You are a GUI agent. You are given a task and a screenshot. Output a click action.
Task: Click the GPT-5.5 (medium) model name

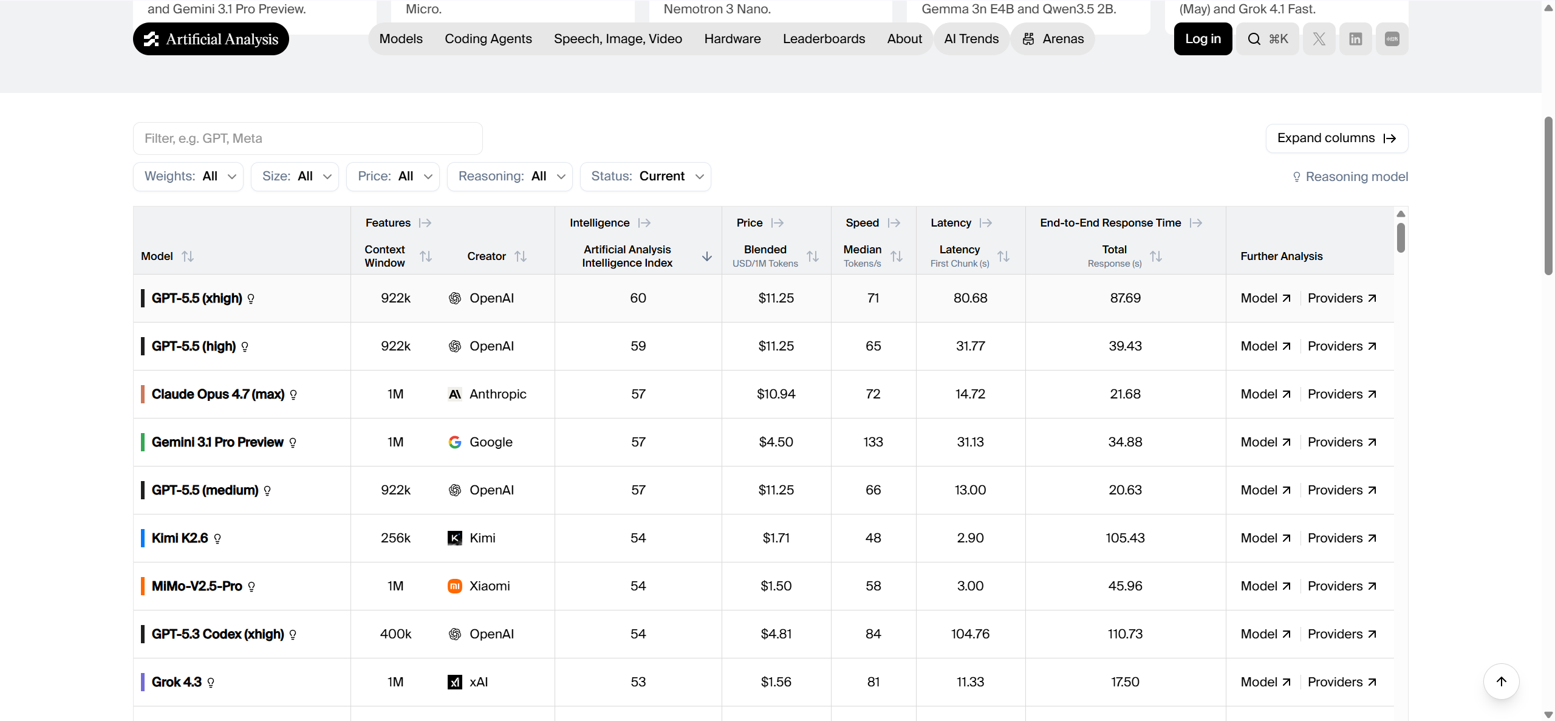point(205,490)
